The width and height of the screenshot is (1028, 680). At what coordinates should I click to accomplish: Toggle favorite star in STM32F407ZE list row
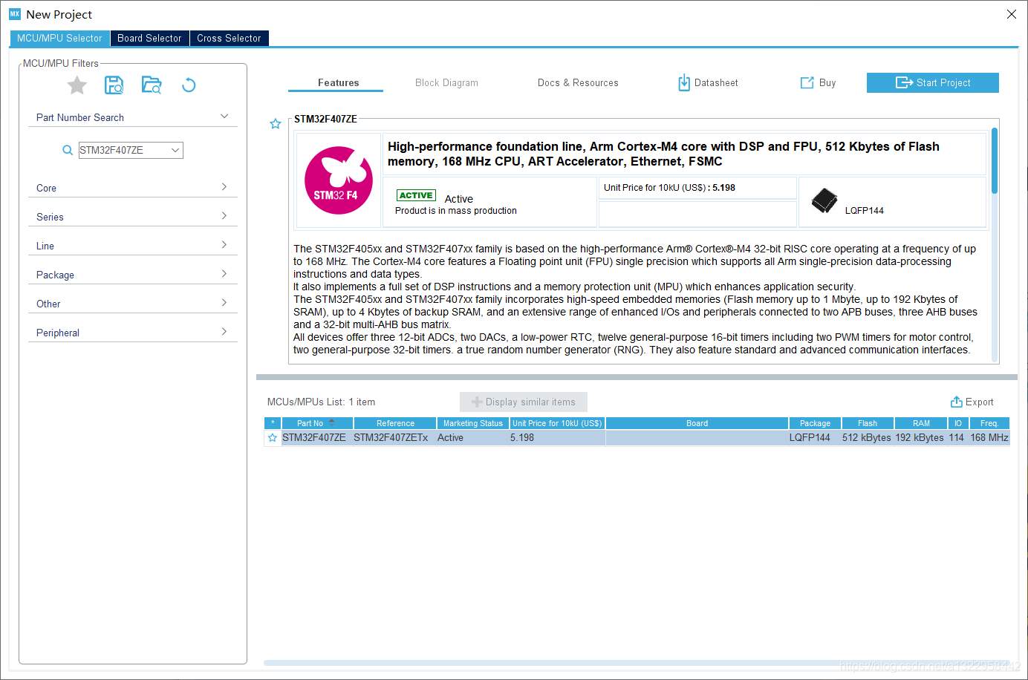tap(273, 438)
